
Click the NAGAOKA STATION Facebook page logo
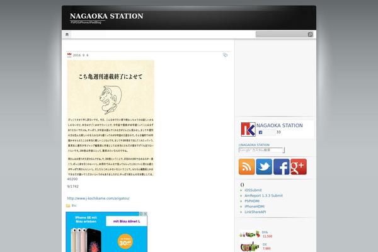pyautogui.click(x=248, y=129)
